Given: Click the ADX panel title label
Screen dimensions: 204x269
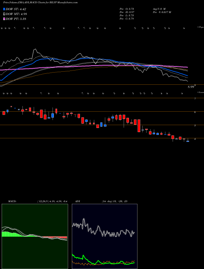Looking at the screenshot, I should [78, 201].
